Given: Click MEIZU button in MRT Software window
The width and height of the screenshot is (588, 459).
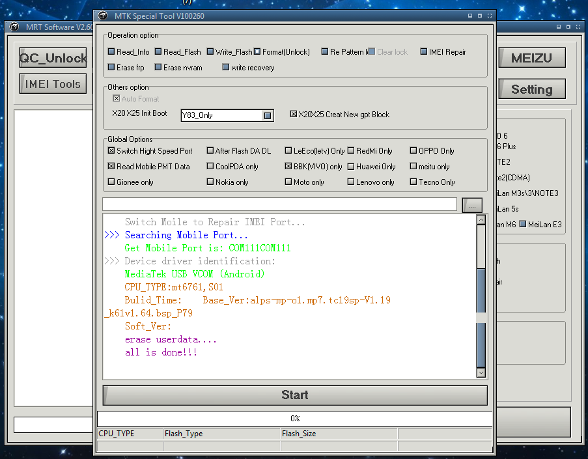Looking at the screenshot, I should pos(532,58).
